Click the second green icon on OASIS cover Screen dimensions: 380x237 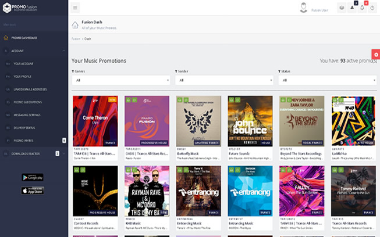pyautogui.click(x=134, y=100)
